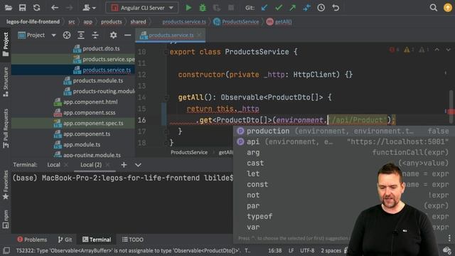The width and height of the screenshot is (455, 256).
Task: Click the Stop process square icon
Action: [231, 8]
